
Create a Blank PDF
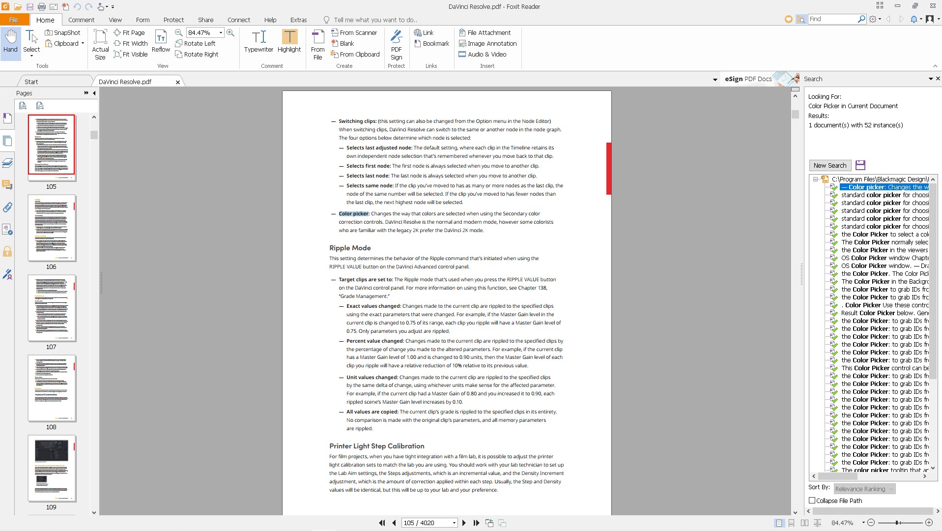pos(343,43)
